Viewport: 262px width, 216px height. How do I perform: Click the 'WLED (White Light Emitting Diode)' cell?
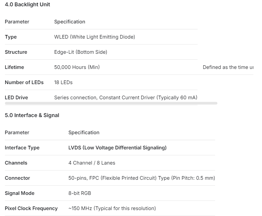(94, 37)
